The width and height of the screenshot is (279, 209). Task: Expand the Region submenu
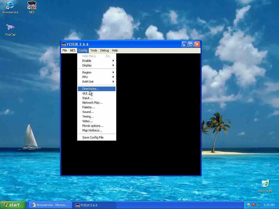(97, 72)
